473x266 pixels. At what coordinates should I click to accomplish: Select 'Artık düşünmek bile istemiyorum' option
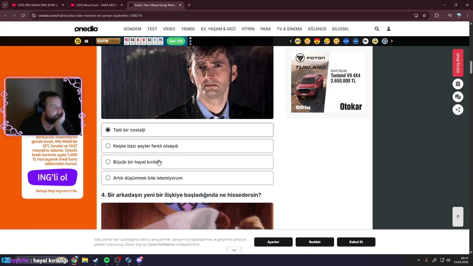pyautogui.click(x=187, y=178)
